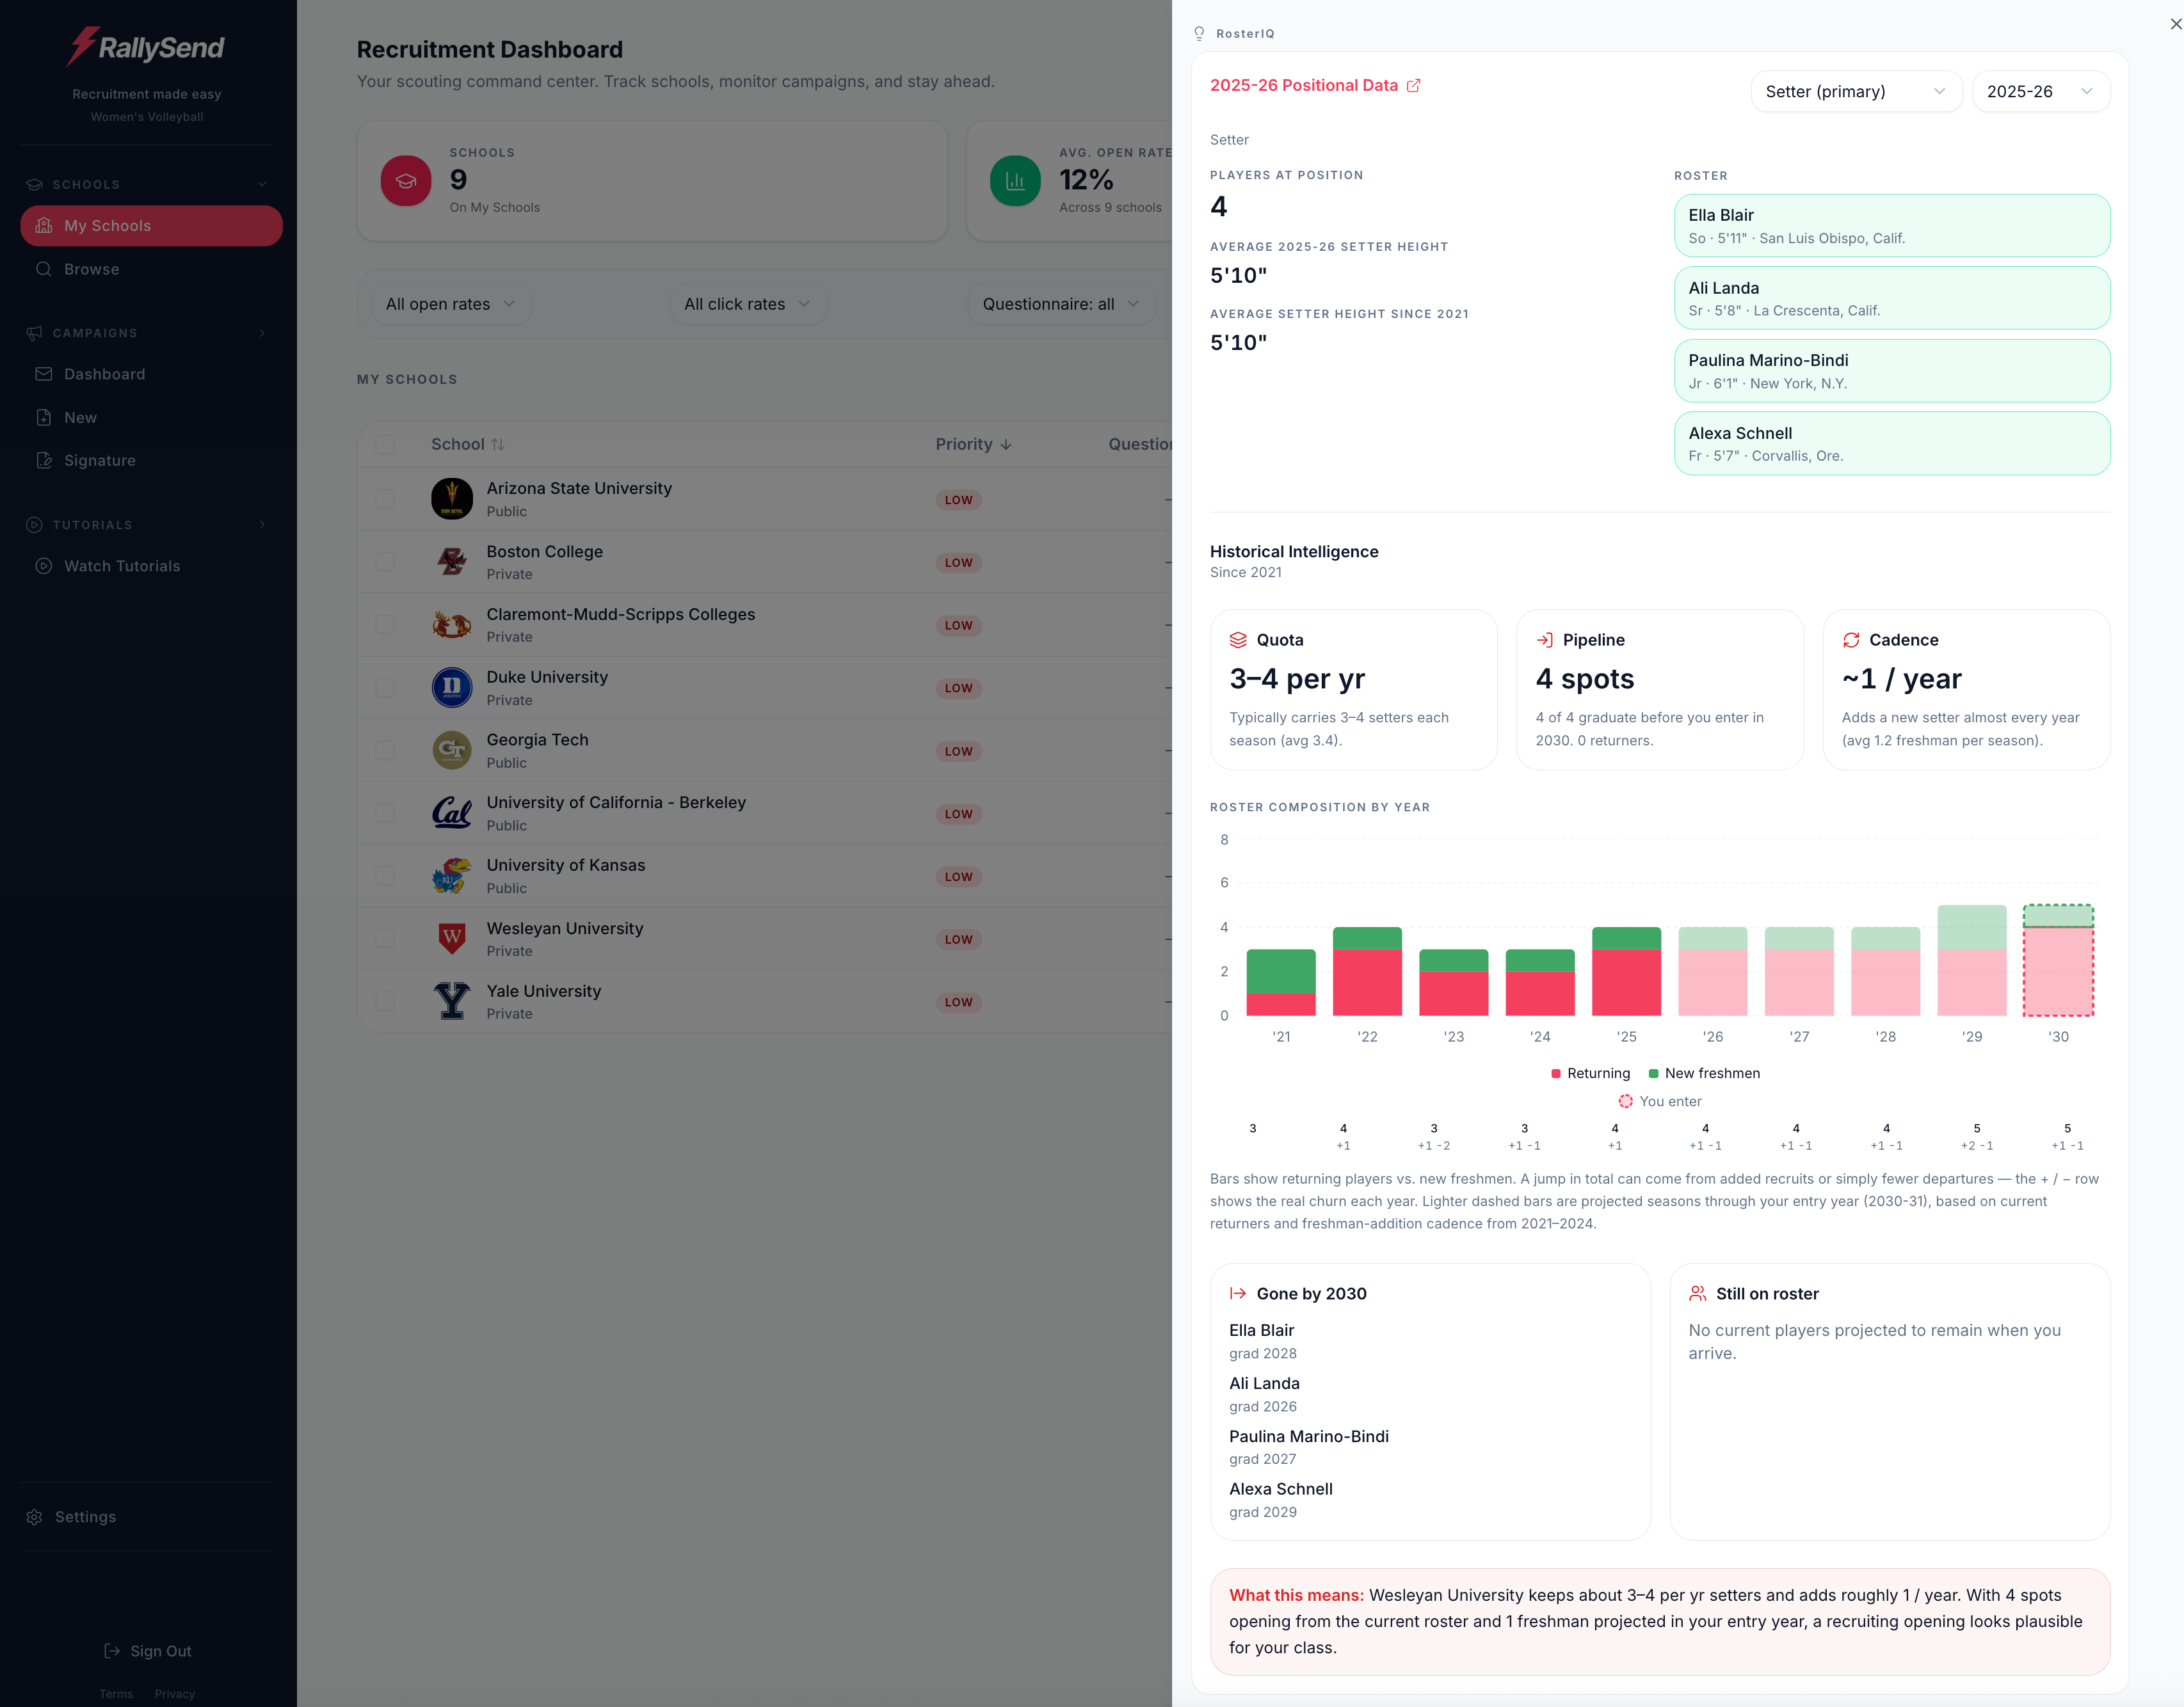
Task: Click the New campaign file icon
Action: tap(44, 418)
